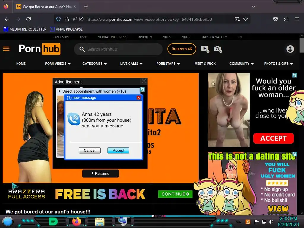The image size is (304, 228).
Task: Open the Save to Pocket icon
Action: (x=275, y=19)
